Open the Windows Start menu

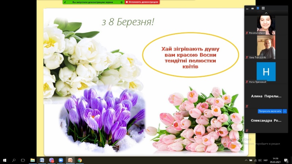tap(4, 160)
